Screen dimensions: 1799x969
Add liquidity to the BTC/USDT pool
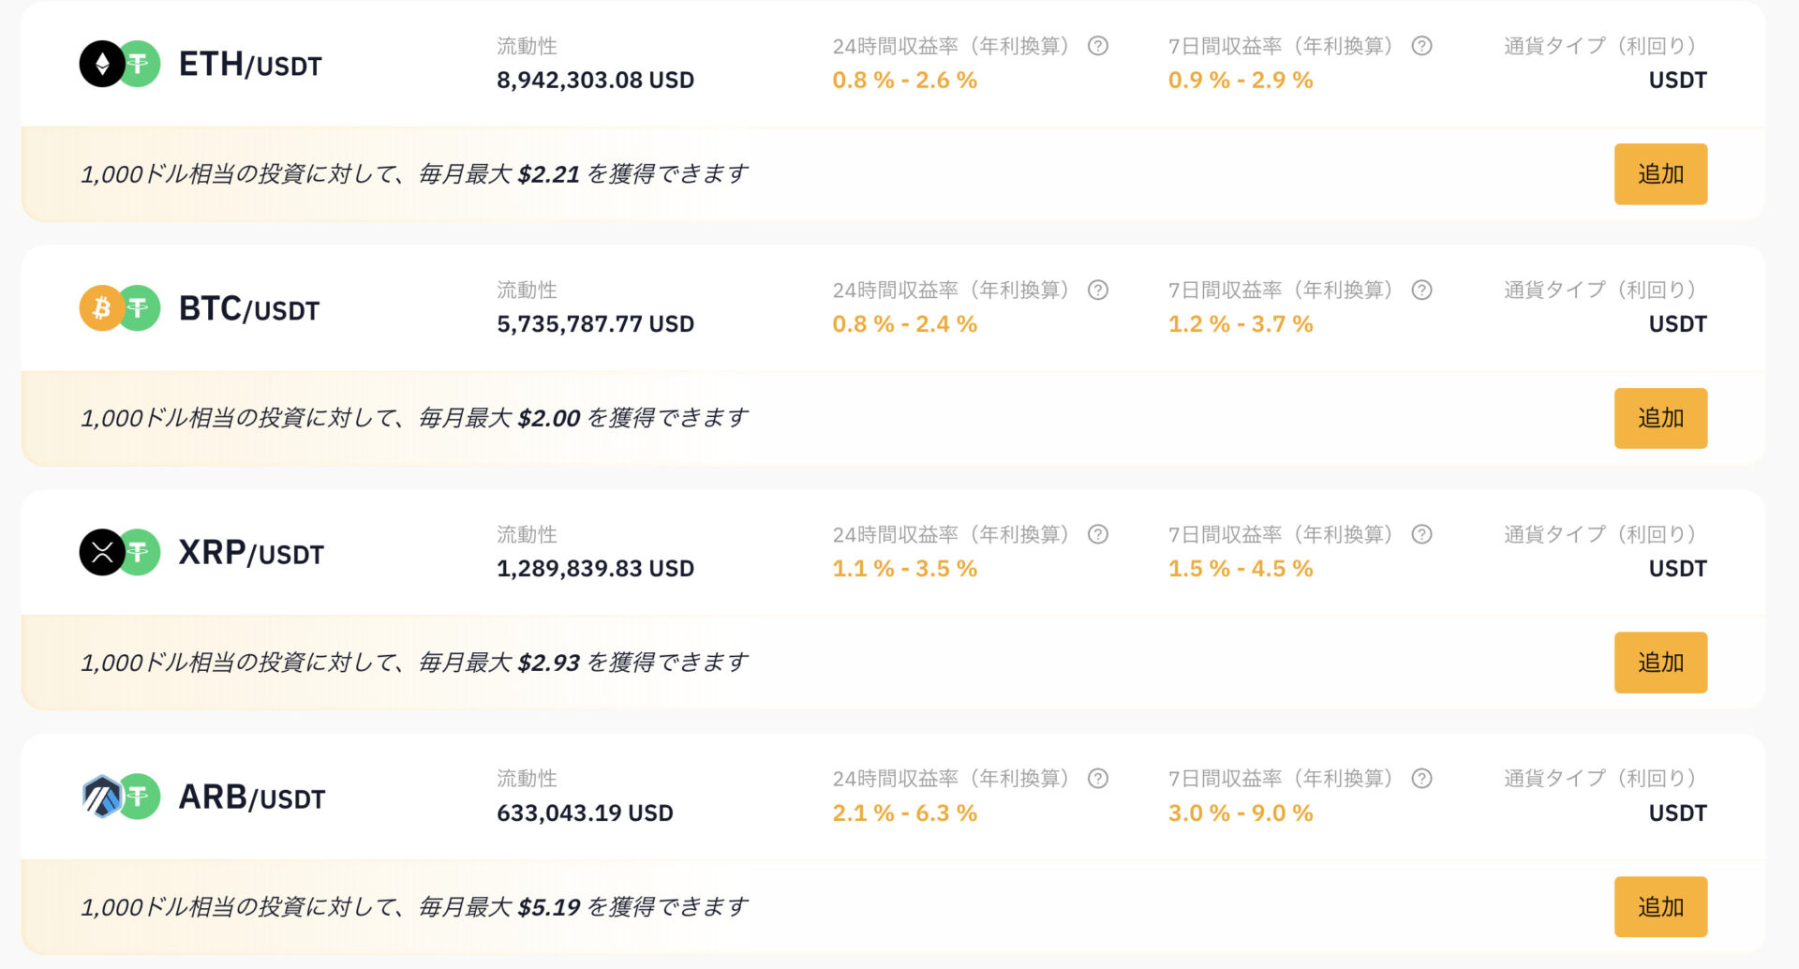1660,418
